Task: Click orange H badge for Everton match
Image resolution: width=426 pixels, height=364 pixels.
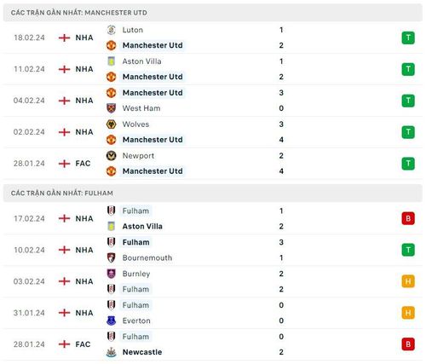Action: point(408,313)
